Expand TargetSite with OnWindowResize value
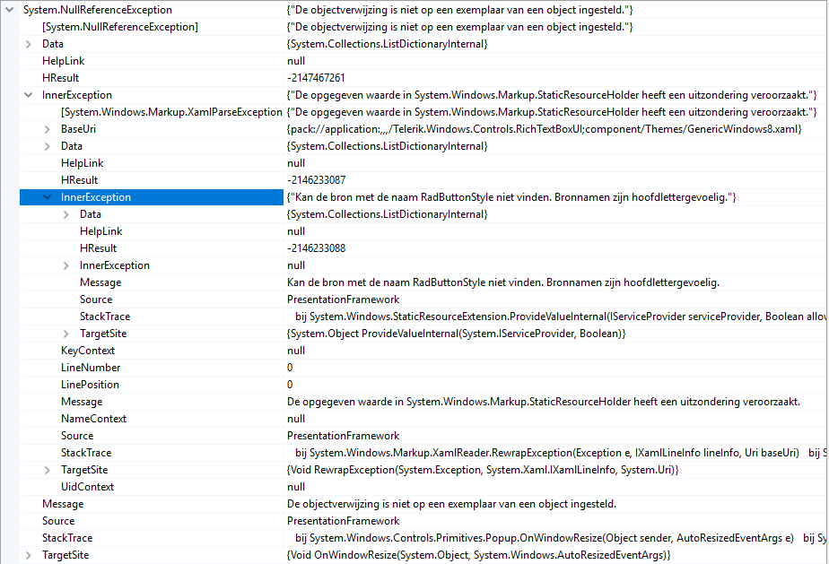This screenshot has height=564, width=829. 29,555
